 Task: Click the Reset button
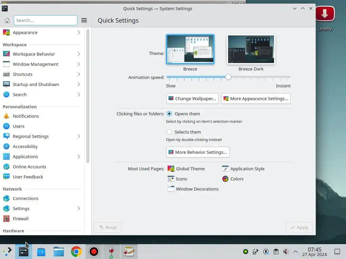[x=108, y=227]
